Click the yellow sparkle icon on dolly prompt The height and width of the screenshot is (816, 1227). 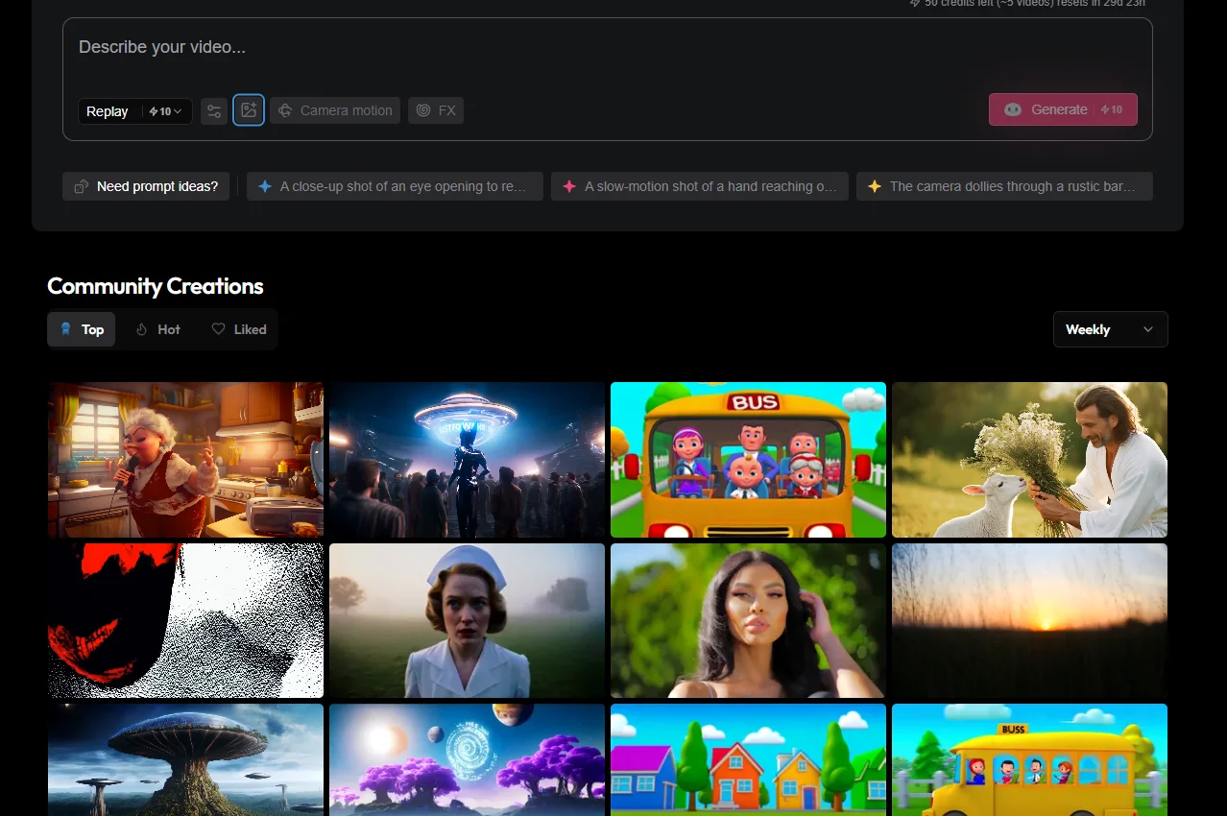point(875,186)
